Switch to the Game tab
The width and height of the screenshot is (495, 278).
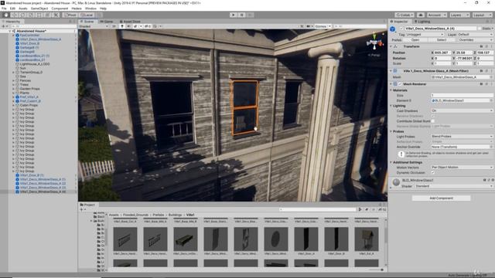pos(107,22)
